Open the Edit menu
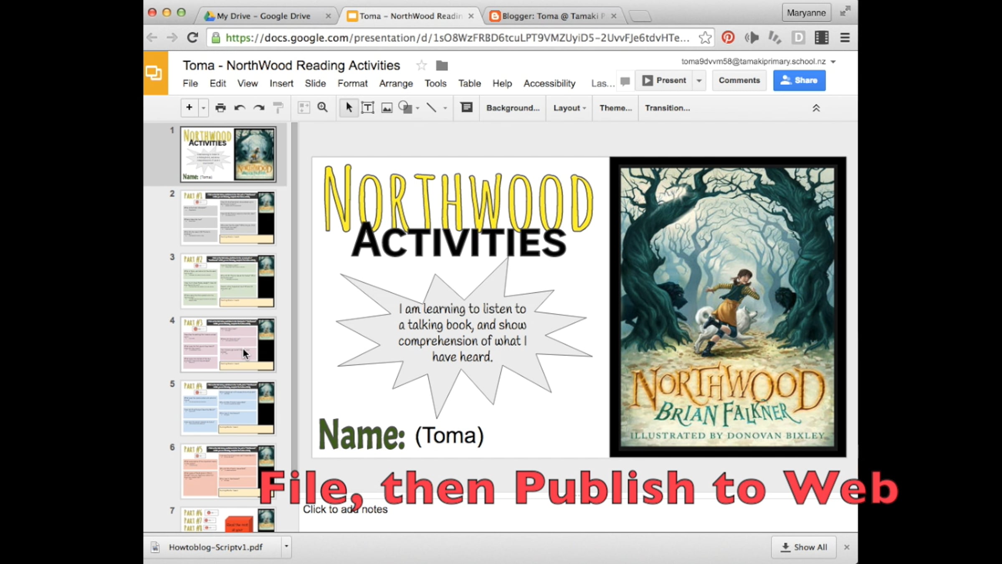The image size is (1002, 564). coord(218,84)
